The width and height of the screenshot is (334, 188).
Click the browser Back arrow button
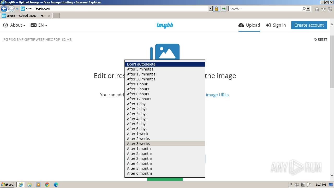[4, 9]
